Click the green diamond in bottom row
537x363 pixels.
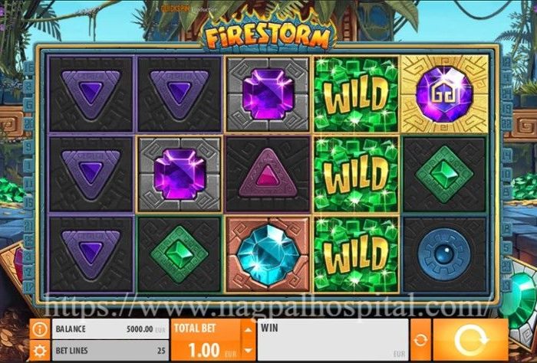(x=179, y=254)
